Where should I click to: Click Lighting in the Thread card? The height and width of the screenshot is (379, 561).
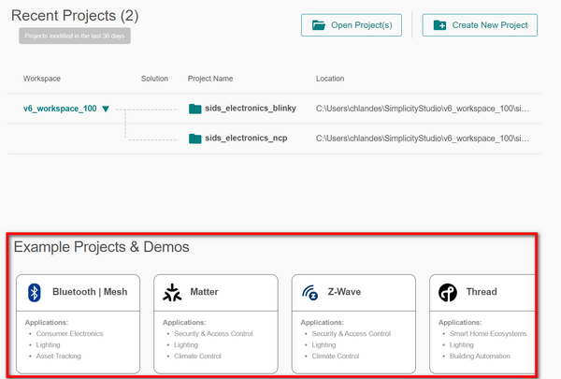462,345
